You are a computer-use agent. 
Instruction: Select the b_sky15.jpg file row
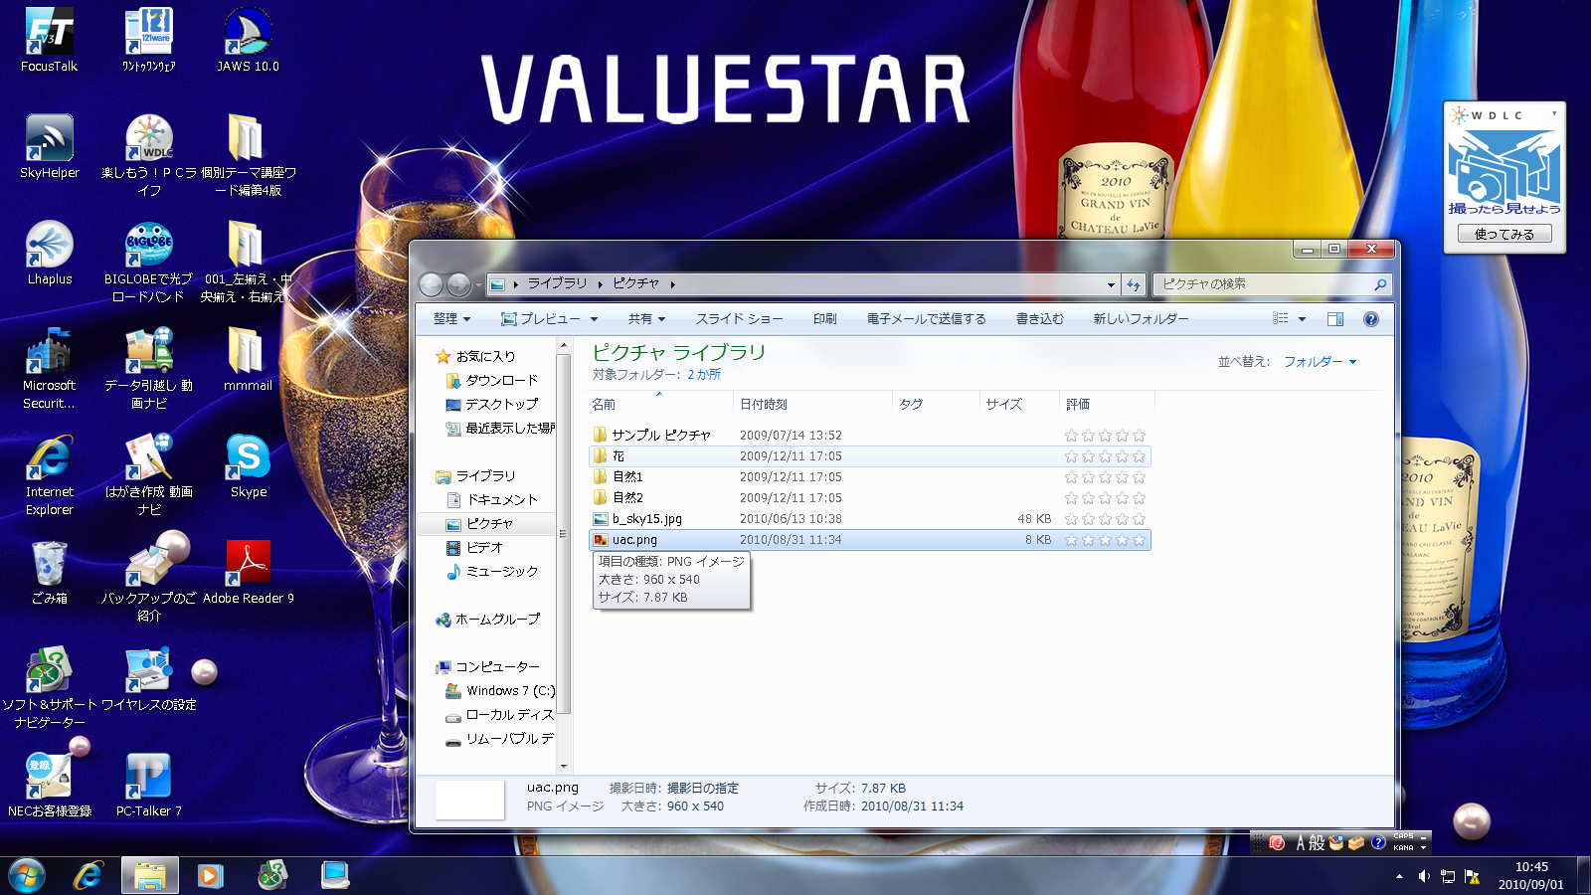[870, 519]
